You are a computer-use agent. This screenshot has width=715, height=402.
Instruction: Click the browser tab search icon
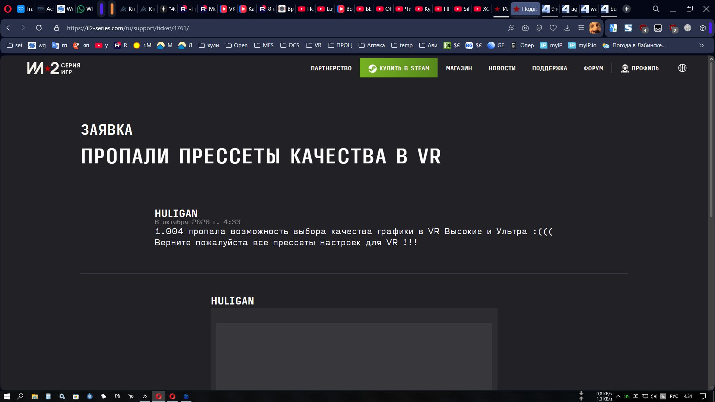point(656,9)
